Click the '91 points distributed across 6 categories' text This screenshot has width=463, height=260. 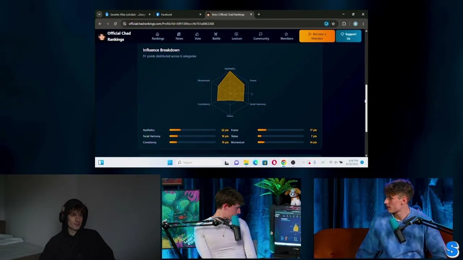coord(169,56)
